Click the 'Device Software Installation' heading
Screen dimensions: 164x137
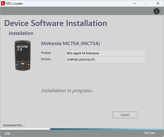pyautogui.click(x=56, y=23)
